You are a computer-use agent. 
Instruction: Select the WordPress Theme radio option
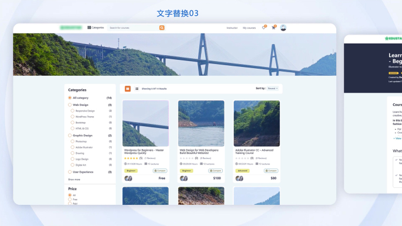point(72,116)
